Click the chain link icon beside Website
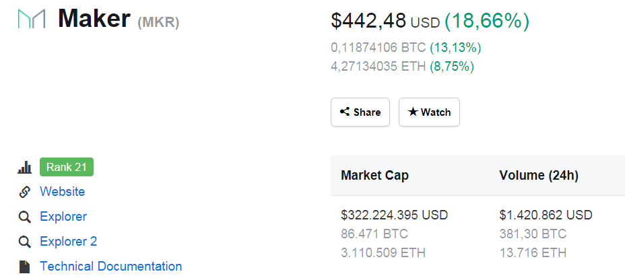This screenshot has width=625, height=278. click(x=25, y=192)
